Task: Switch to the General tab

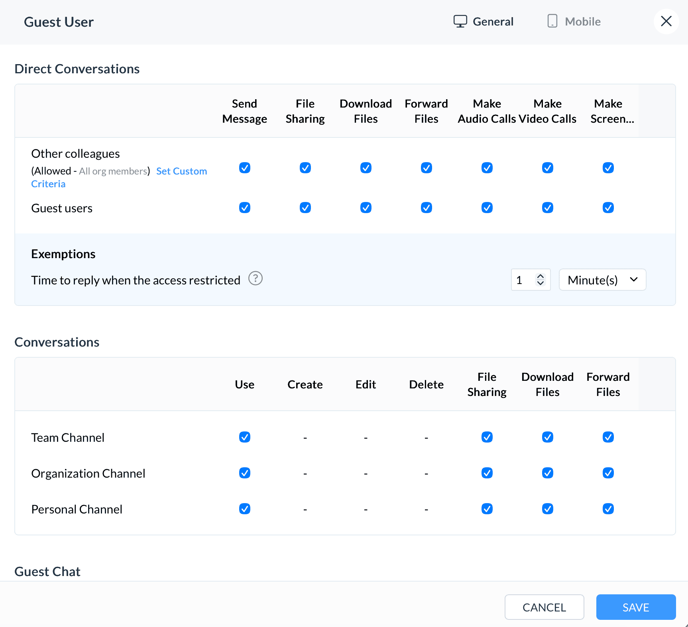Action: tap(484, 22)
